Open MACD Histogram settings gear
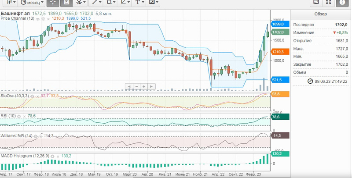Image resolution: width=352 pixels, height=178 pixels. [x=52, y=156]
